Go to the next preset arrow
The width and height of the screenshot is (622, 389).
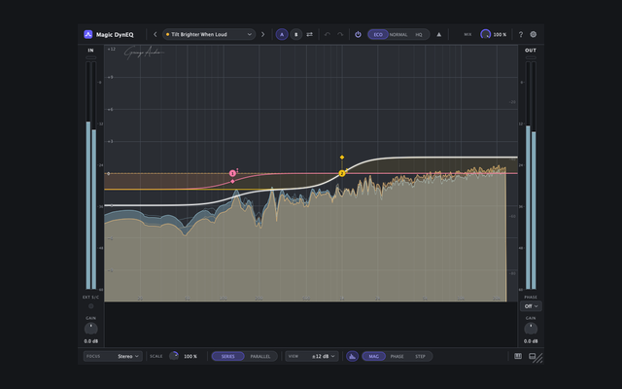pos(262,35)
